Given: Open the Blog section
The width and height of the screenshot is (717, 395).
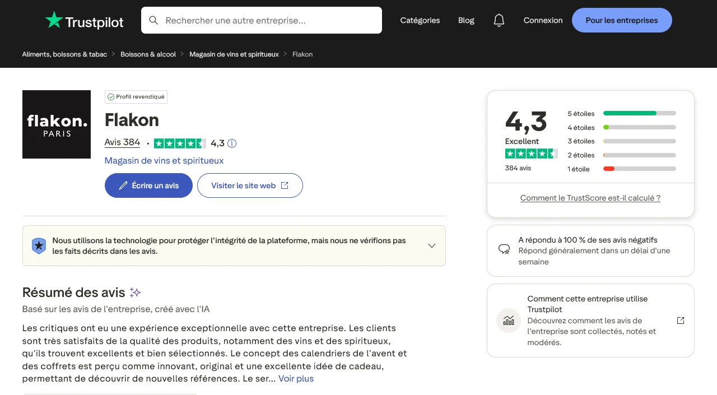Looking at the screenshot, I should [x=466, y=20].
